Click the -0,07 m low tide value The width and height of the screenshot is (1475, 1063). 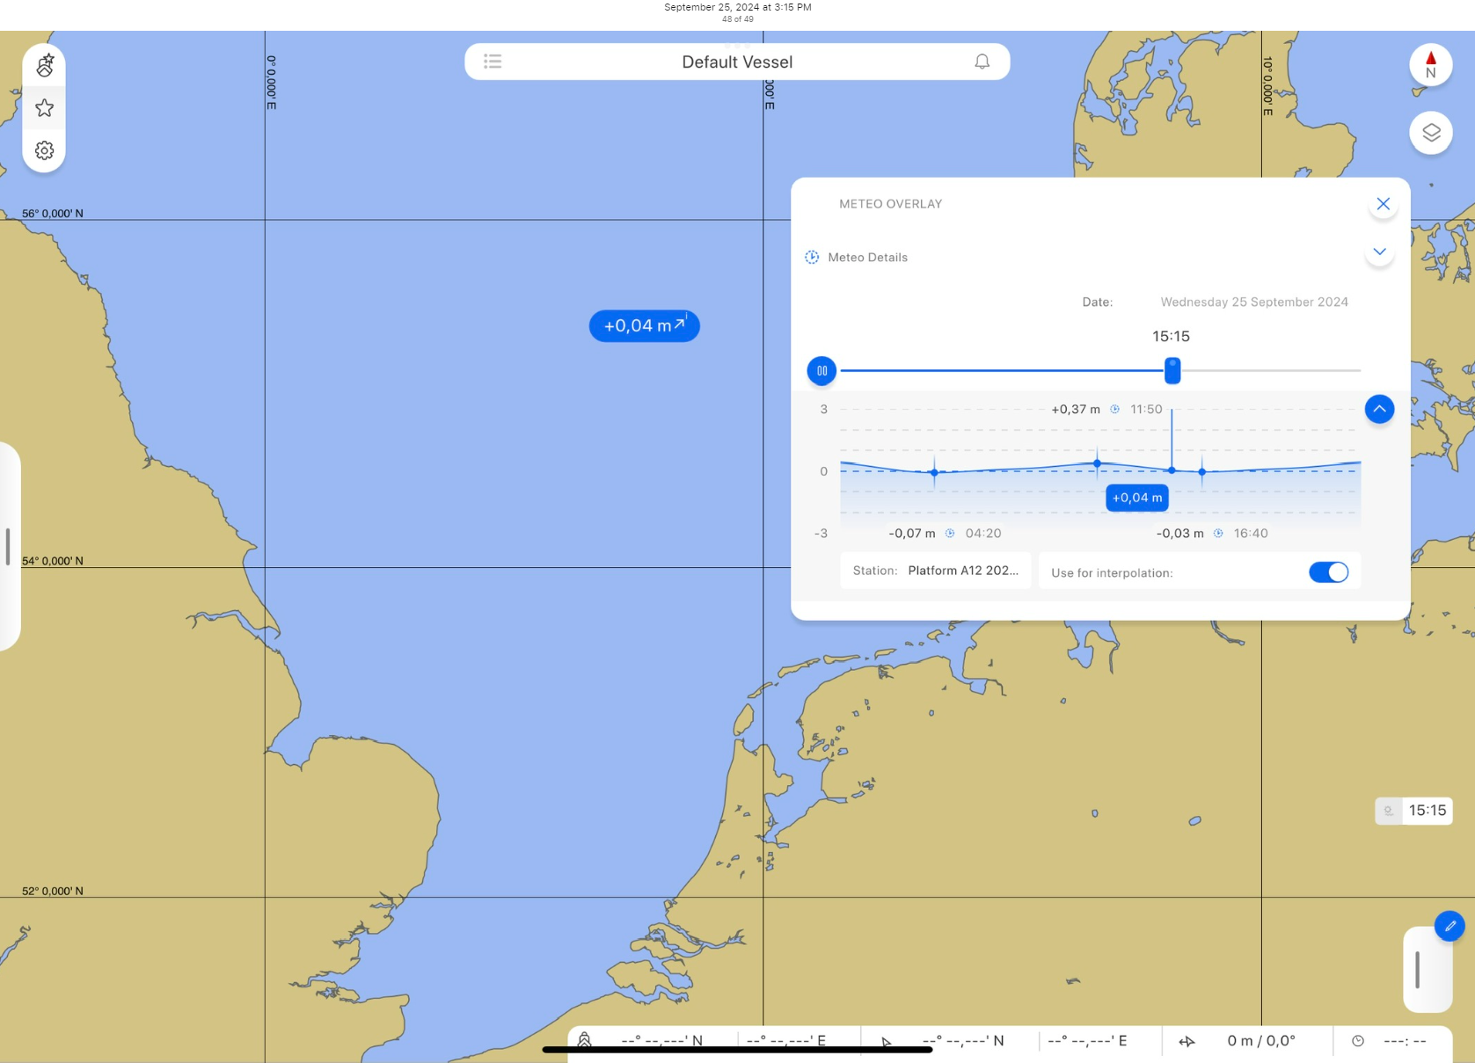coord(912,533)
